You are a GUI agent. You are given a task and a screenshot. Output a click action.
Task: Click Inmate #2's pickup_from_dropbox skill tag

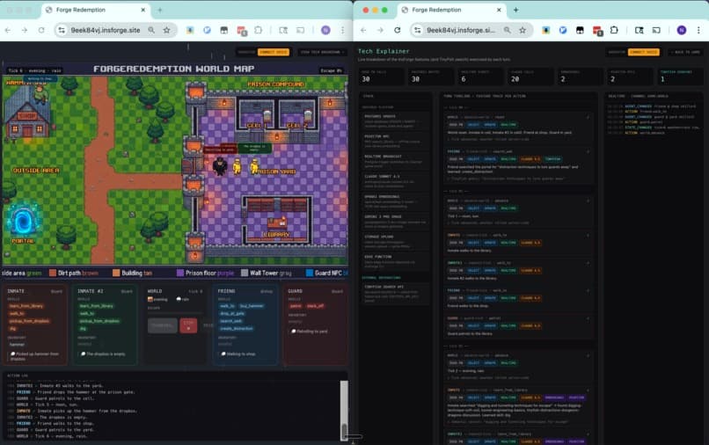click(99, 321)
